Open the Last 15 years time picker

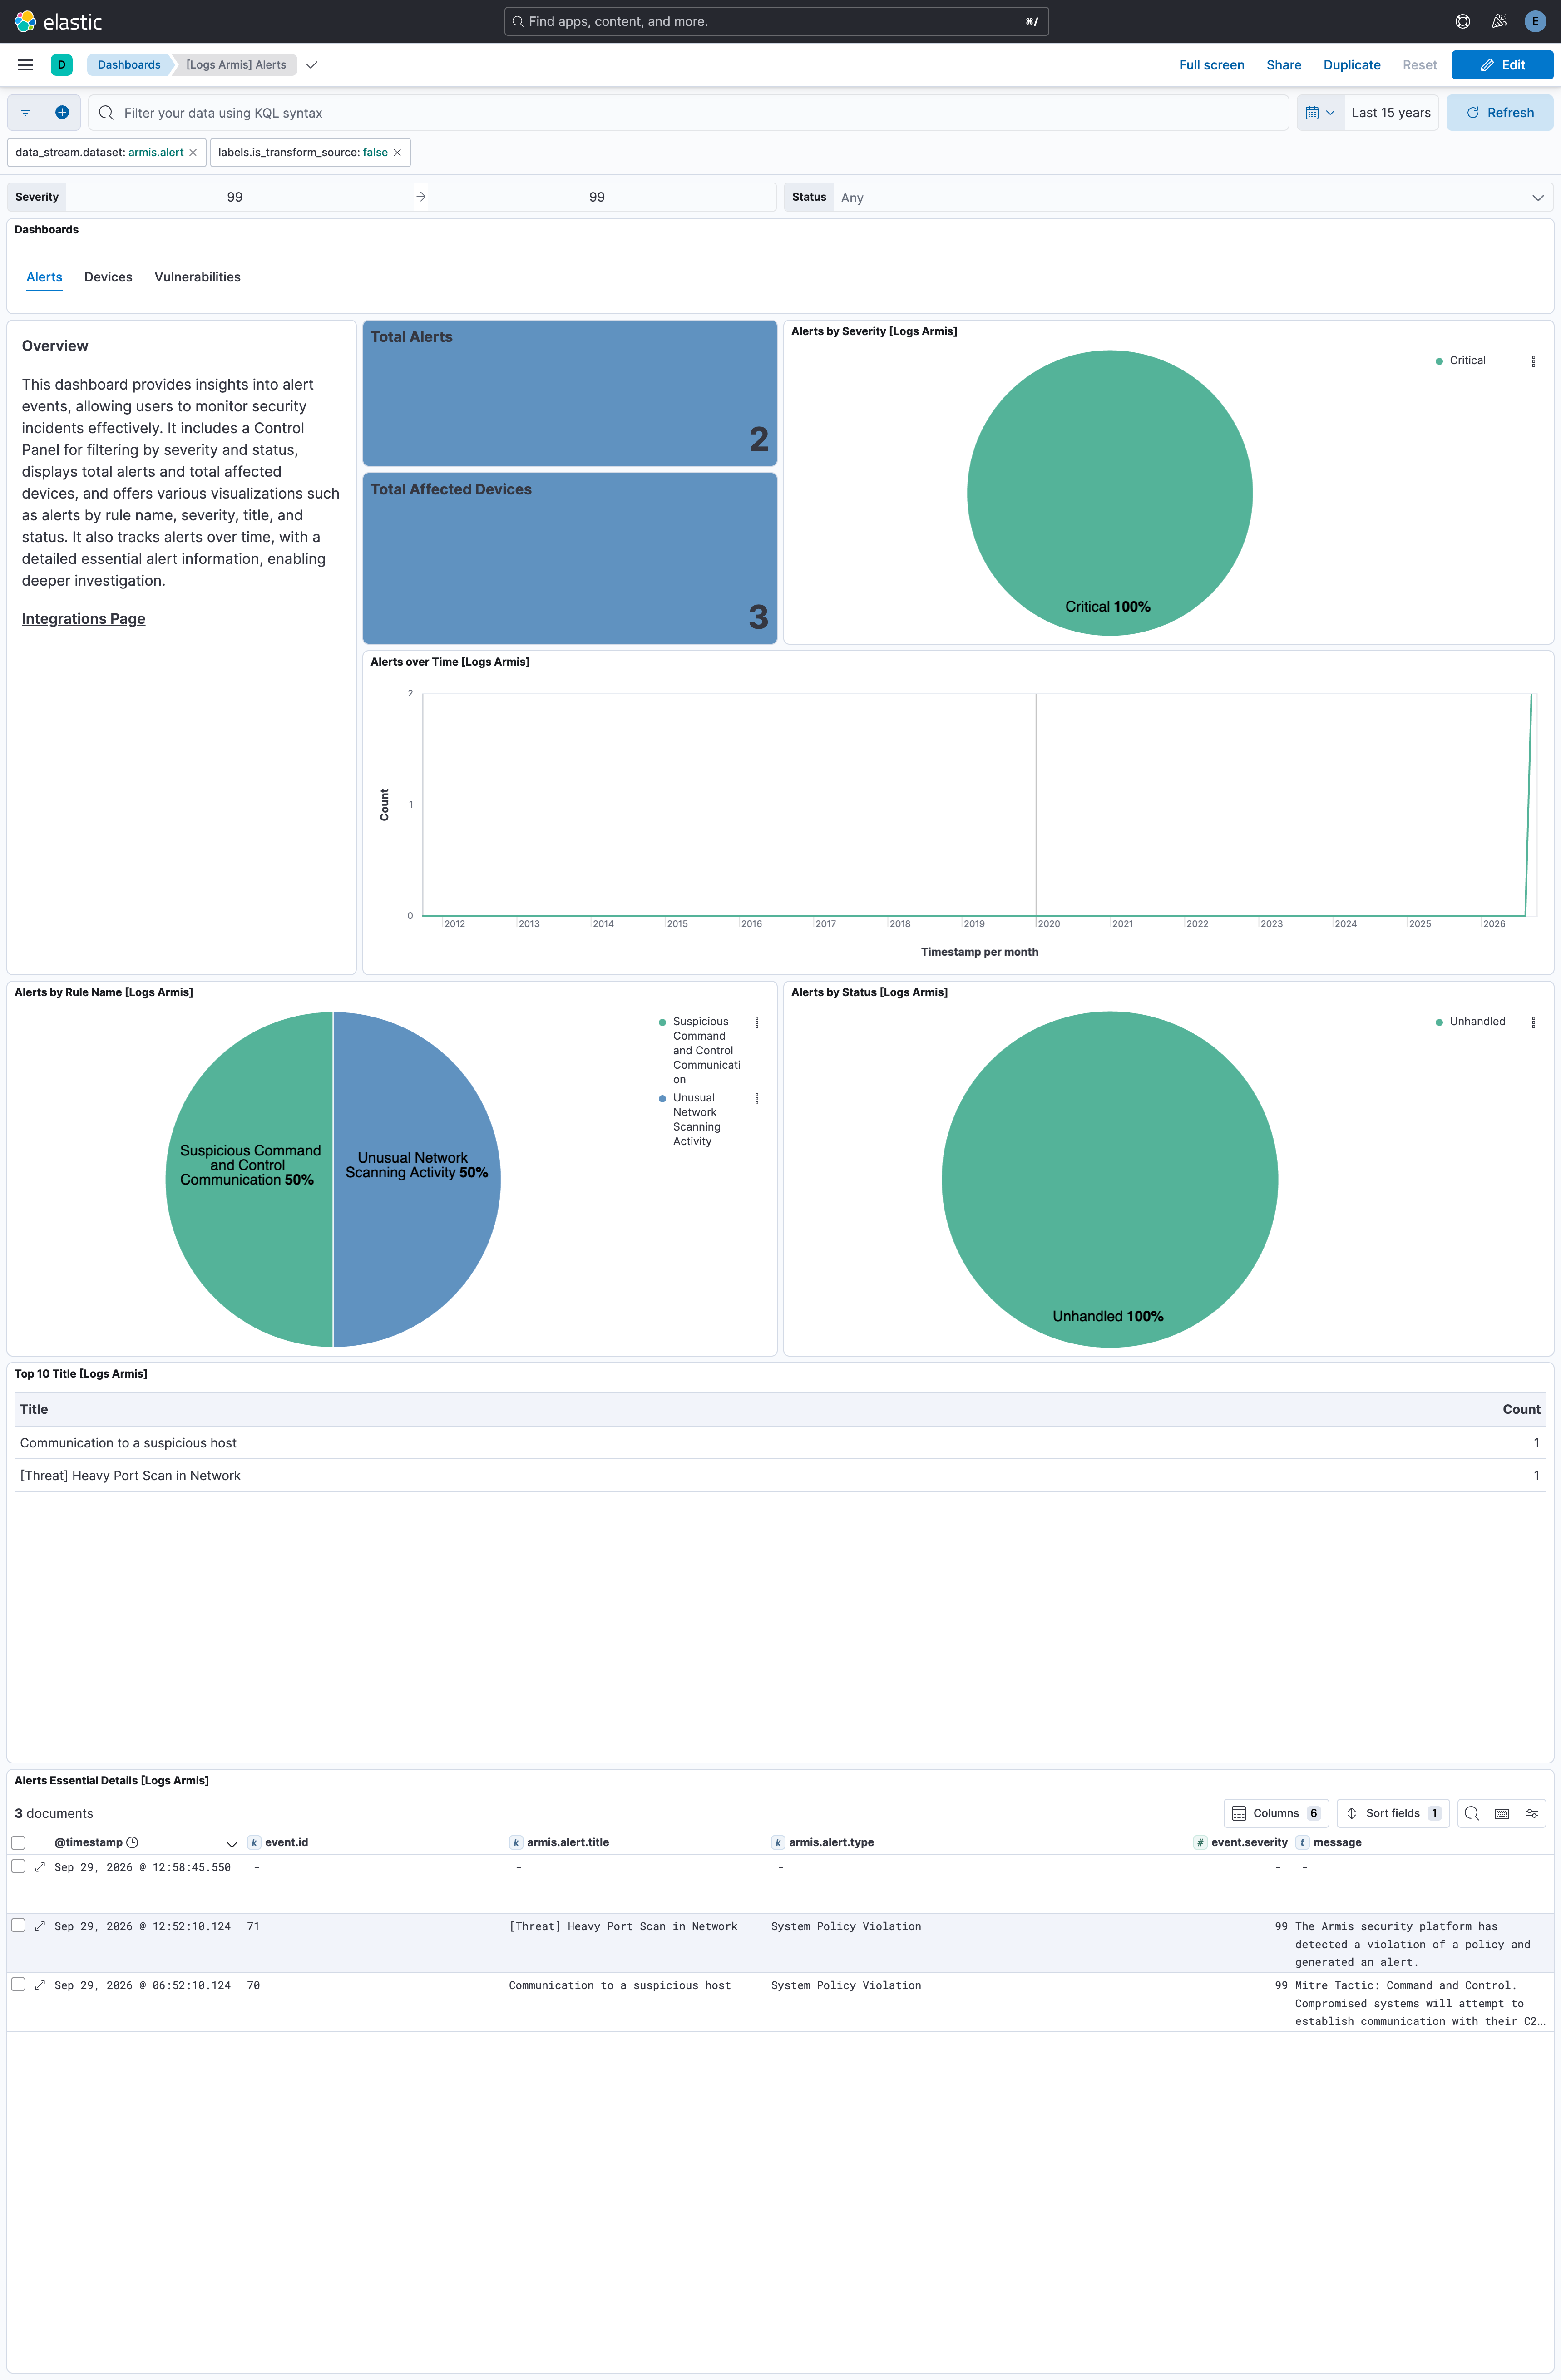tap(1391, 113)
